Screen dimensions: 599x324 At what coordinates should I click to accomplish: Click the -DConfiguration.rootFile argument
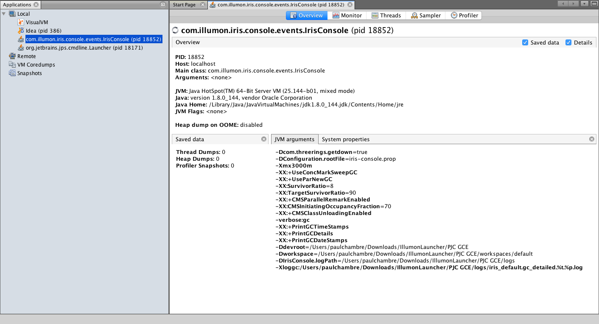pos(336,159)
